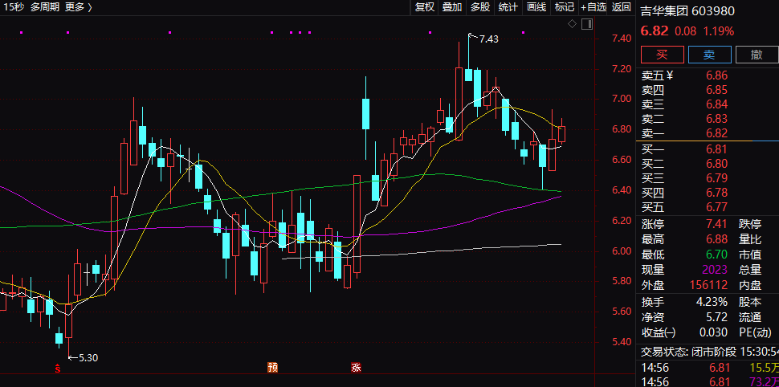Click the 5.30 low price annotation on chart
The width and height of the screenshot is (779, 387).
tap(88, 357)
